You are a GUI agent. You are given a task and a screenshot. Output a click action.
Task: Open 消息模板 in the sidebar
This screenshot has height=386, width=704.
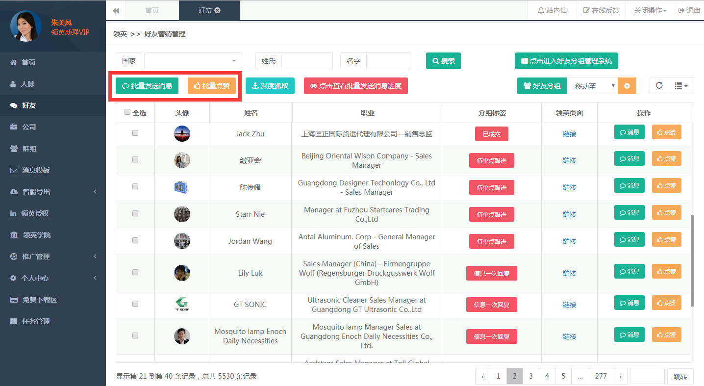(36, 170)
